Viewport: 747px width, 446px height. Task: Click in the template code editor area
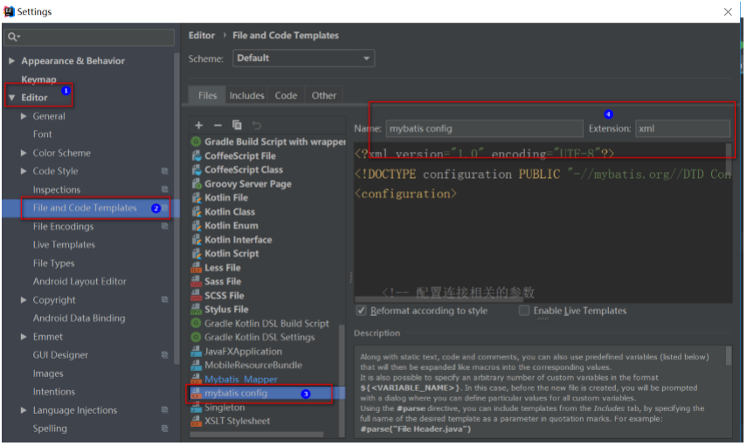tap(543, 223)
